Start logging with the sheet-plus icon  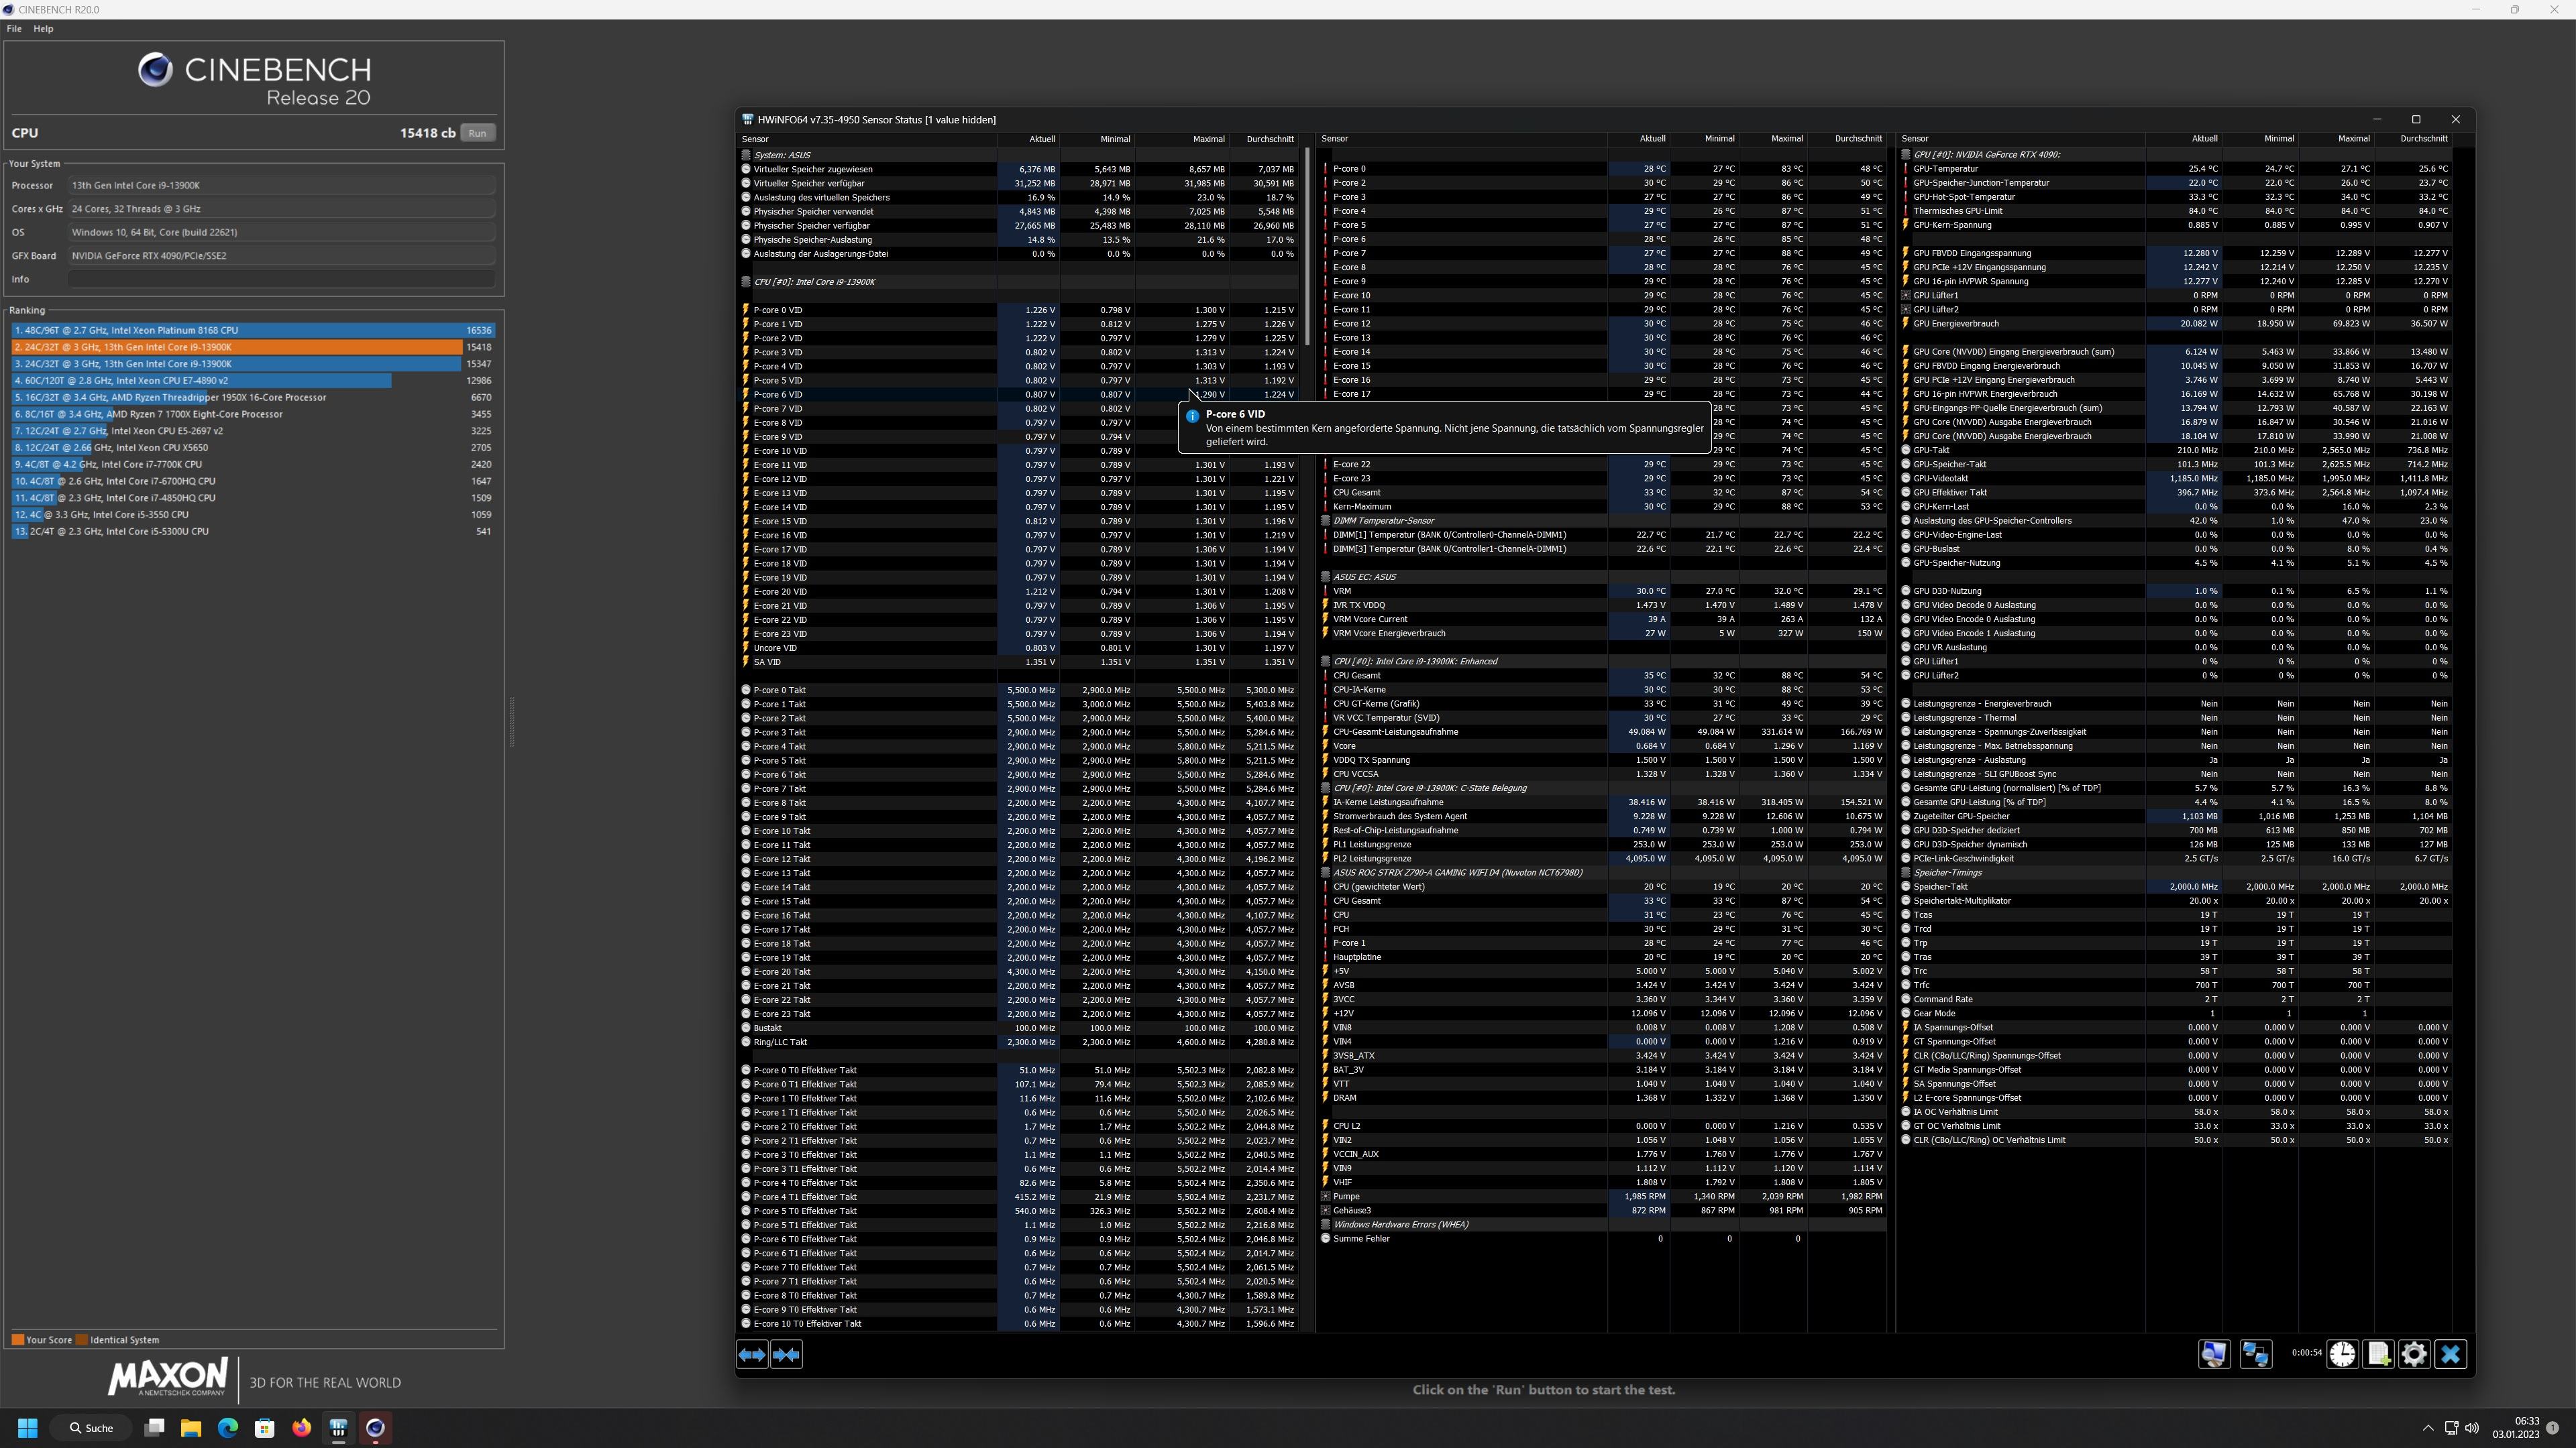(2378, 1354)
